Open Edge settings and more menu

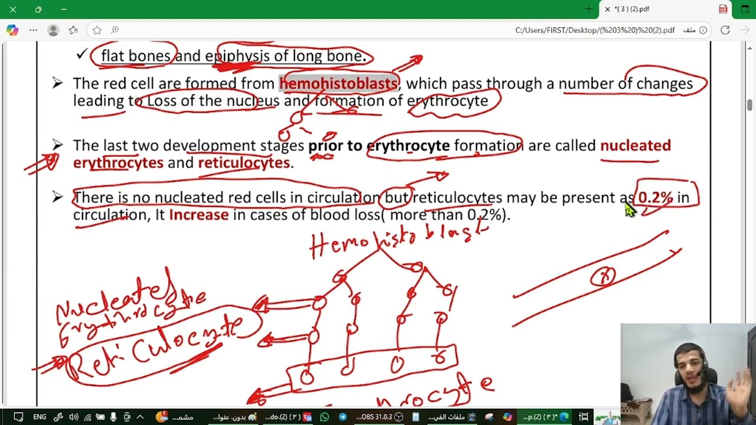(x=33, y=30)
